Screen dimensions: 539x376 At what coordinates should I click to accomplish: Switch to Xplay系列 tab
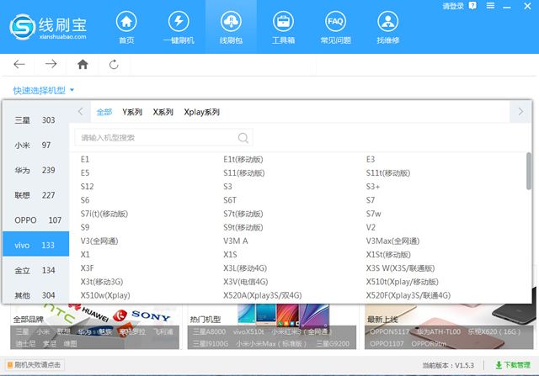[x=201, y=112]
